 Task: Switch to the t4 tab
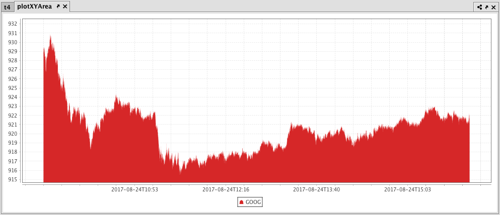pyautogui.click(x=7, y=7)
